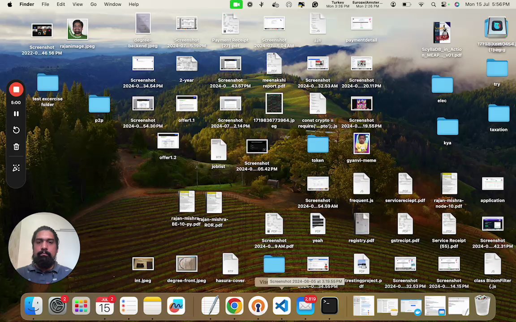Open System Settings from the Dock
The width and height of the screenshot is (516, 322).
[57, 306]
